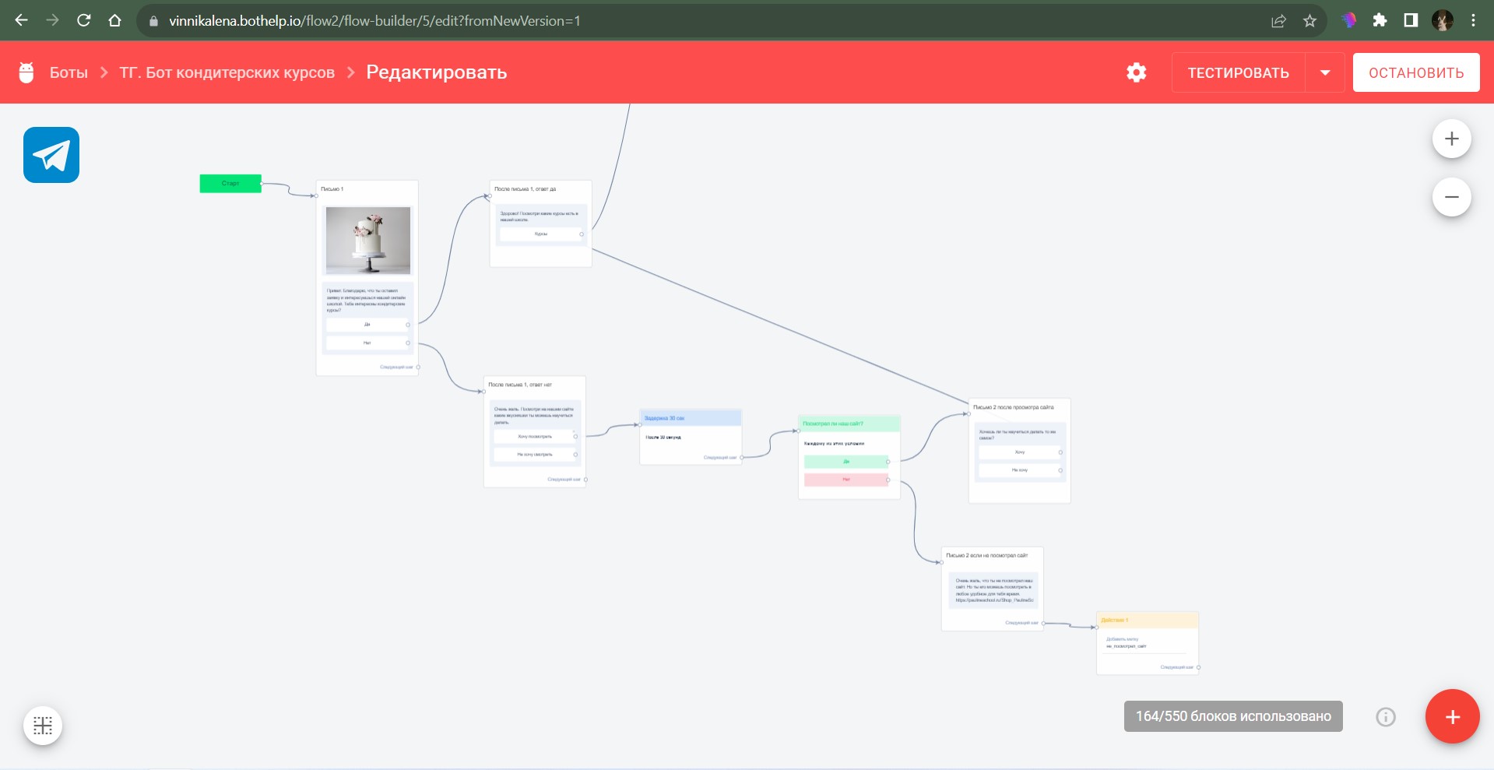Open flow settings gear icon

(x=1136, y=72)
